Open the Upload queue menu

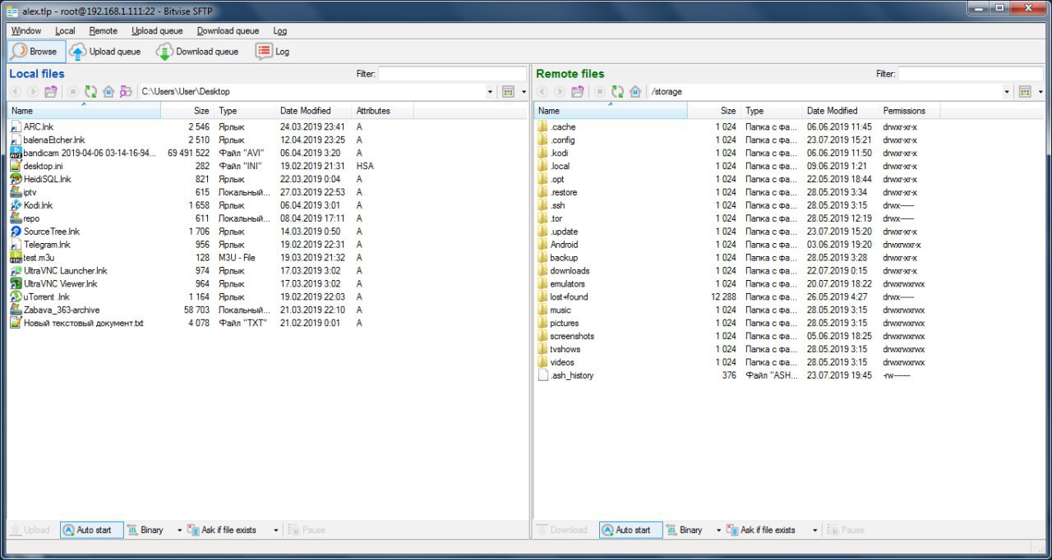pyautogui.click(x=157, y=30)
